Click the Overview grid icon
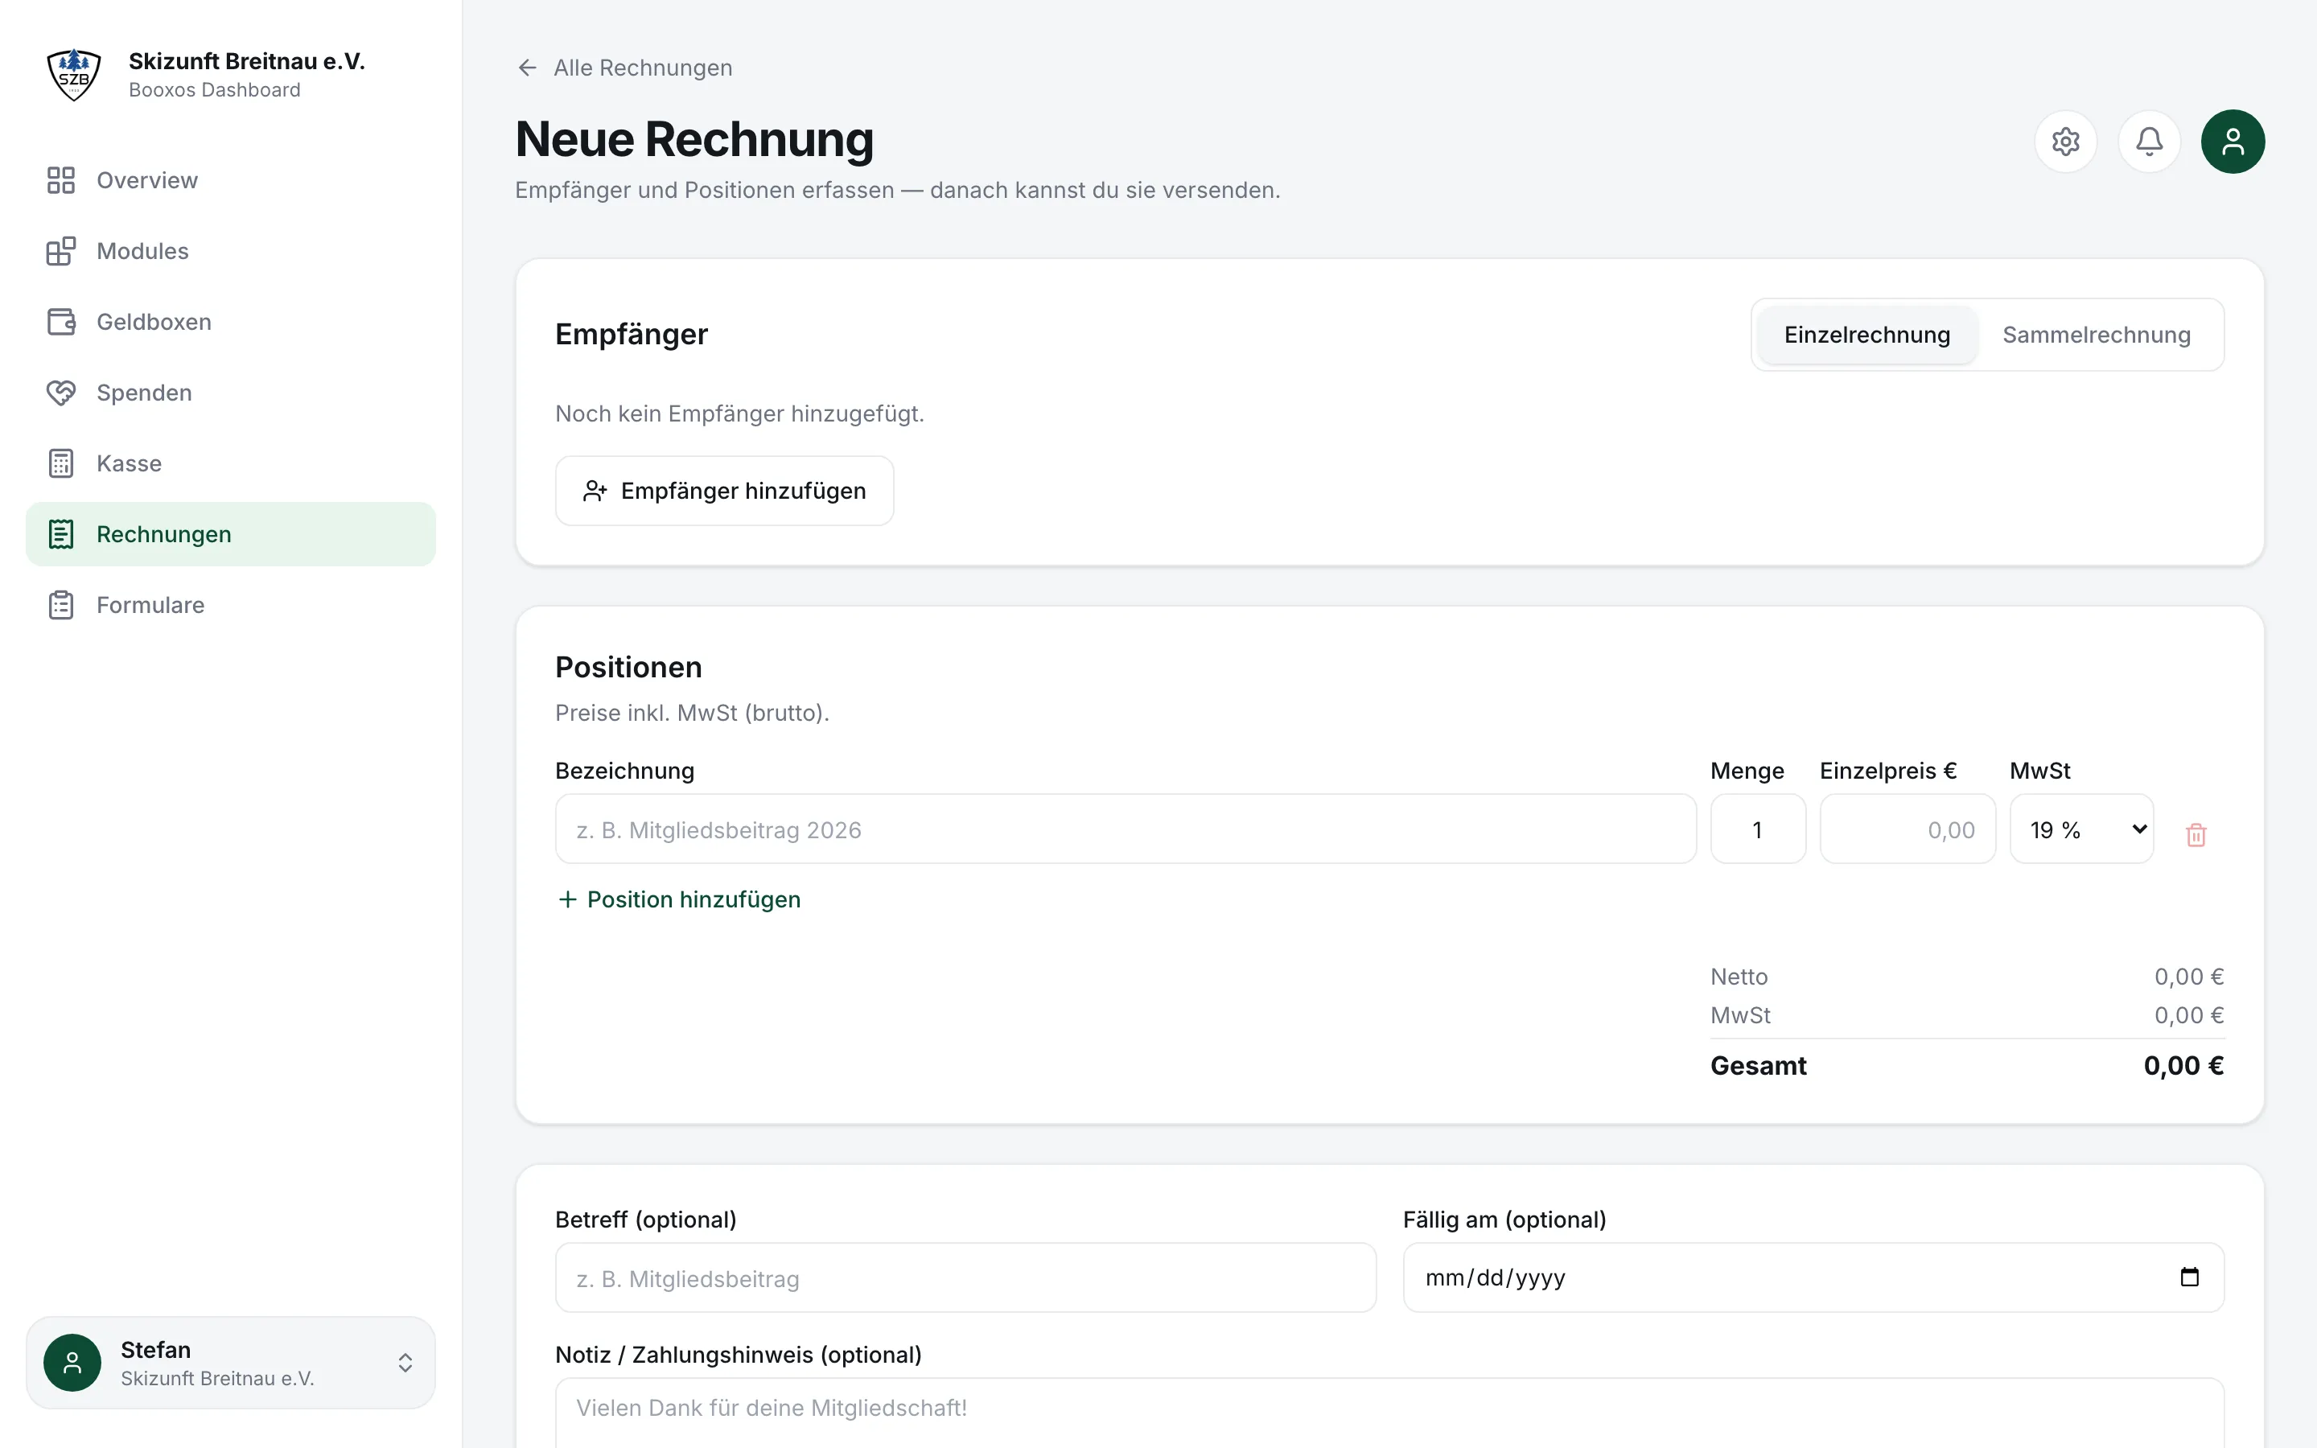Screen dimensions: 2317x1448 [x=61, y=180]
